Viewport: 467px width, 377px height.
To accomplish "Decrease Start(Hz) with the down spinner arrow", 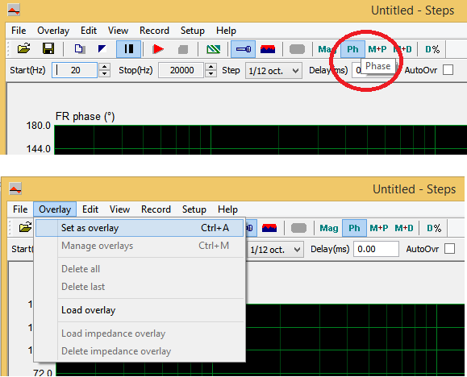I will [104, 73].
